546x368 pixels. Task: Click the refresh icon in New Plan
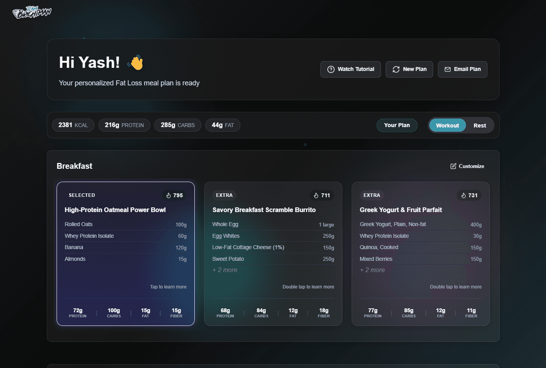[x=396, y=69]
